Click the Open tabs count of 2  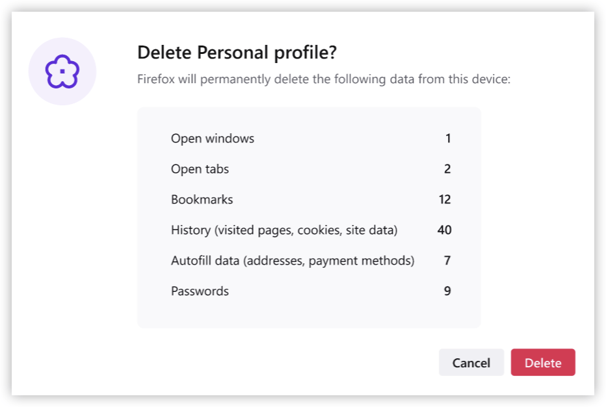pyautogui.click(x=447, y=169)
